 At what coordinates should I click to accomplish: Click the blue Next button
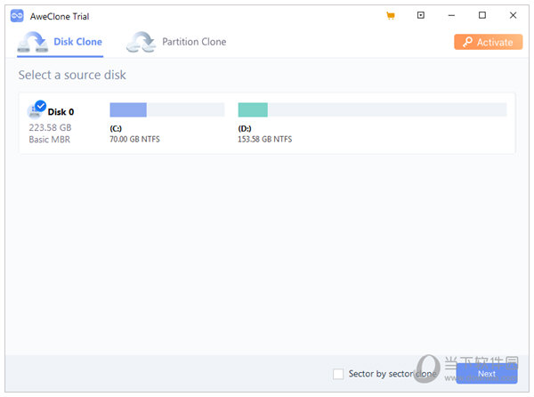point(487,374)
